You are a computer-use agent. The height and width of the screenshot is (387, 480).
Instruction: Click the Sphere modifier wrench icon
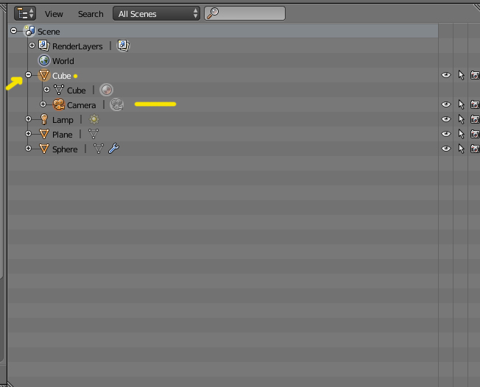tap(113, 149)
